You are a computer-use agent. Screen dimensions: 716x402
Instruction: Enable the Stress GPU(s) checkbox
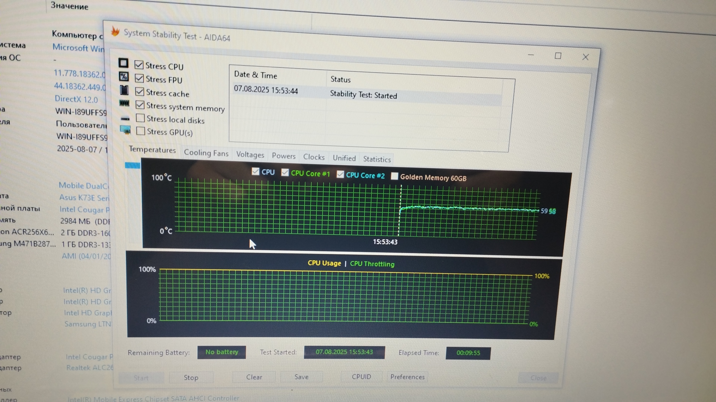pos(141,131)
